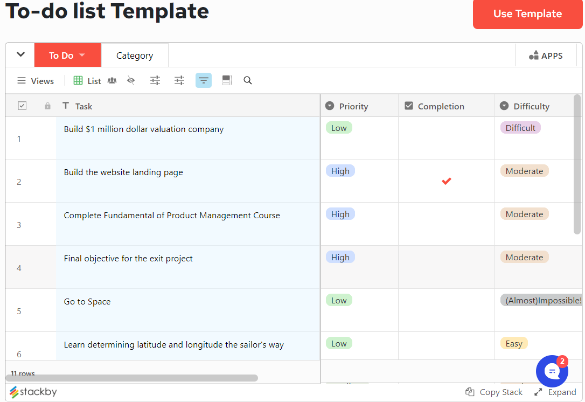Uncheck completion for website landing page row
Image resolution: width=585 pixels, height=402 pixels.
(446, 181)
